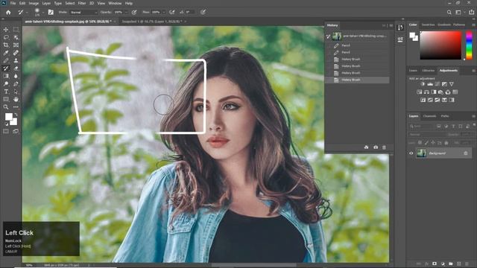Select the Eraser tool
Image resolution: width=477 pixels, height=268 pixels.
16,68
